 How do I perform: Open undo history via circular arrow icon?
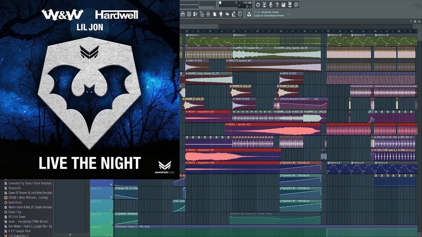(258, 5)
